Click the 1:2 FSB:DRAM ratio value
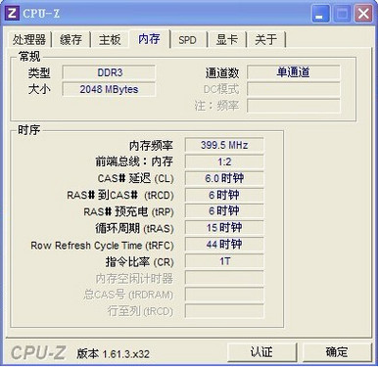Screen dimensions: 378x367 tap(224, 161)
